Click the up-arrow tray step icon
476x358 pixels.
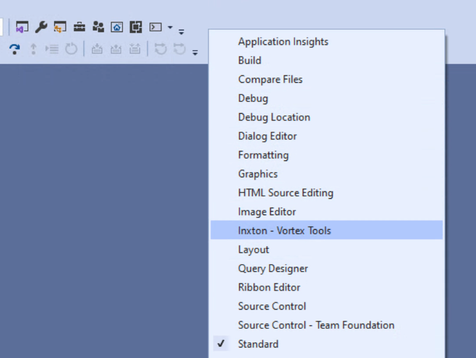pyautogui.click(x=116, y=49)
